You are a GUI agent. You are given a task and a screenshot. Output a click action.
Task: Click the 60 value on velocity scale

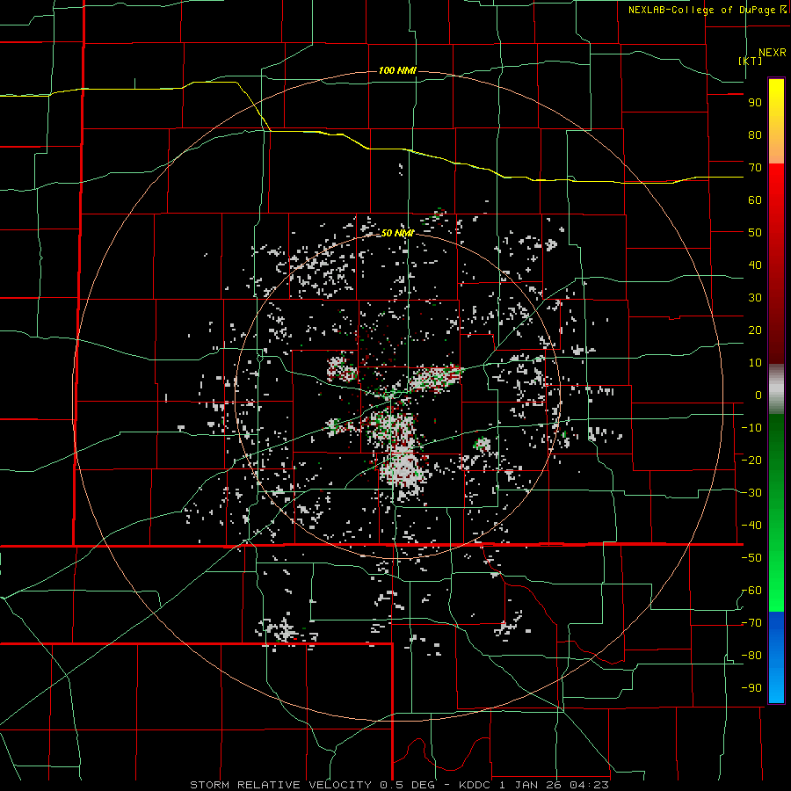(755, 200)
